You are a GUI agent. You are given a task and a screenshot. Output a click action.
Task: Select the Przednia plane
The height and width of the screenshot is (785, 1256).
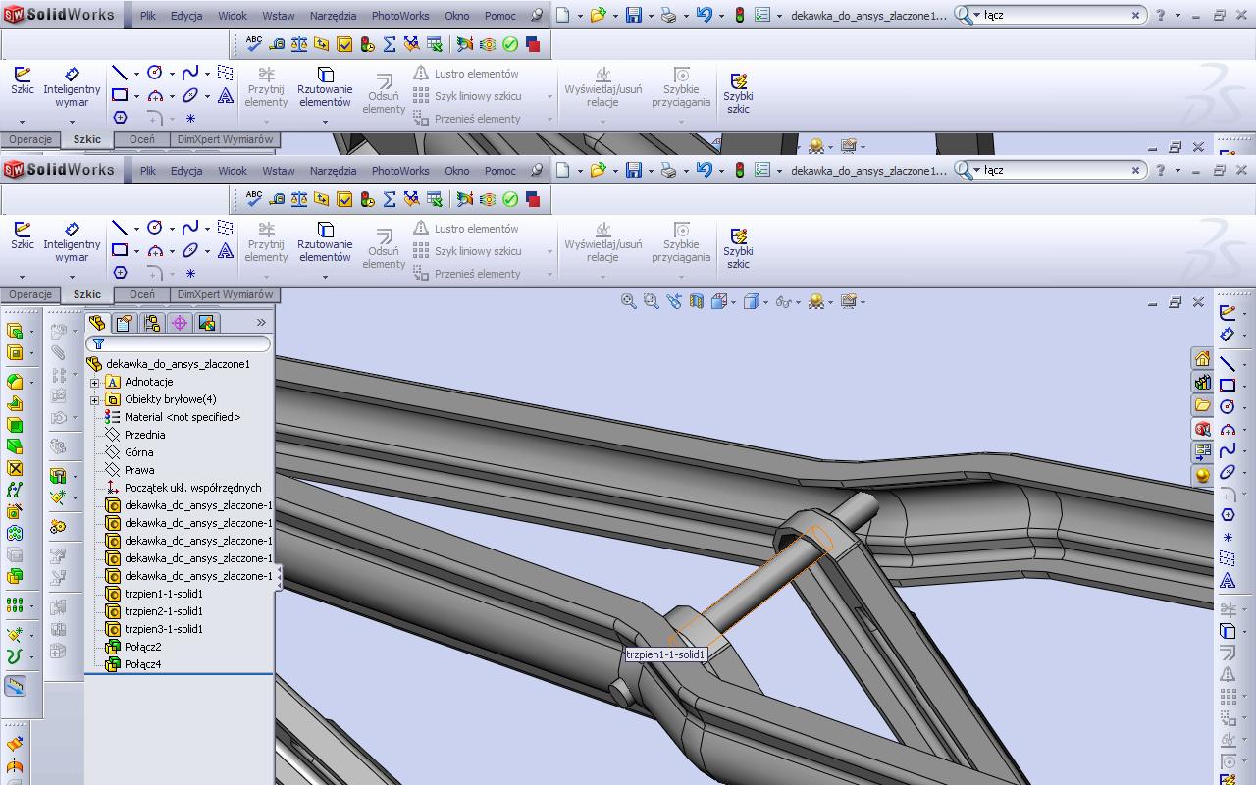[x=144, y=435]
